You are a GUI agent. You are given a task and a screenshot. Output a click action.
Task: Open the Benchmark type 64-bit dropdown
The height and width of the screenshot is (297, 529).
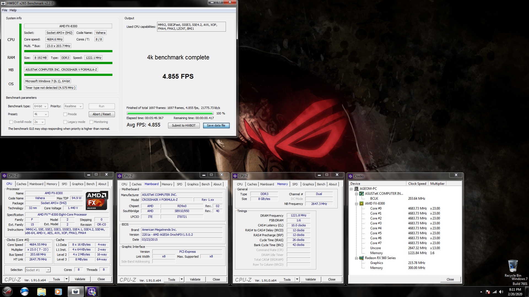[41, 106]
